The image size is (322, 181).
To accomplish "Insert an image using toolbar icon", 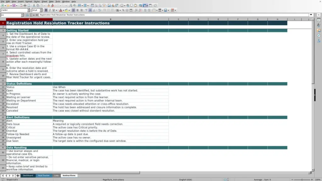I will [109, 6].
